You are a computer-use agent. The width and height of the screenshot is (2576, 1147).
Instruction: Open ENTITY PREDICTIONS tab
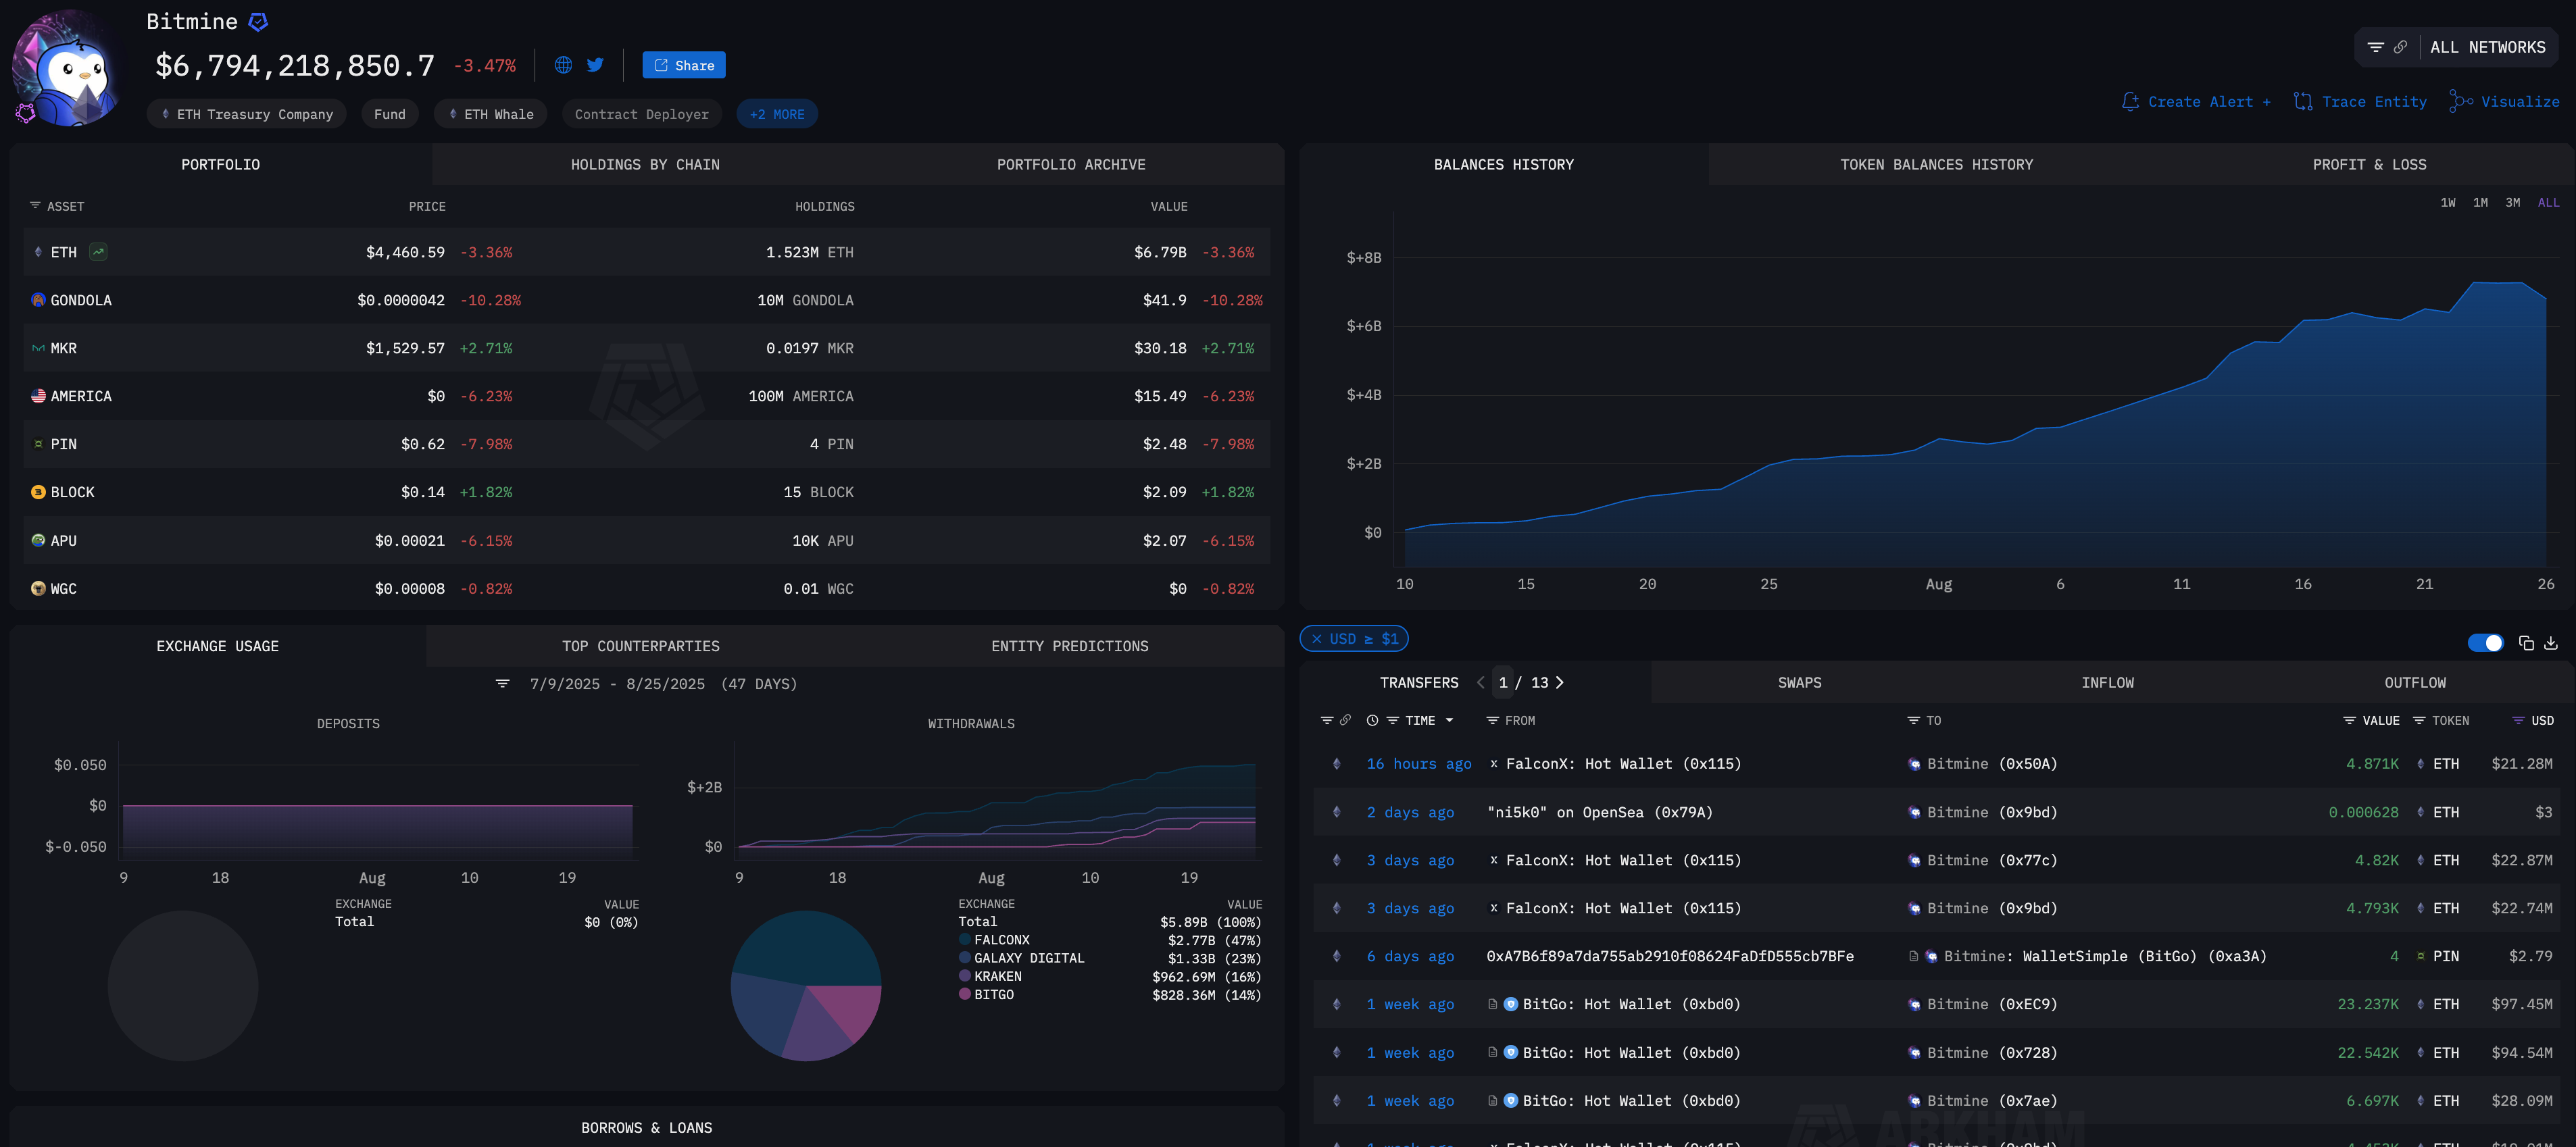(1069, 646)
